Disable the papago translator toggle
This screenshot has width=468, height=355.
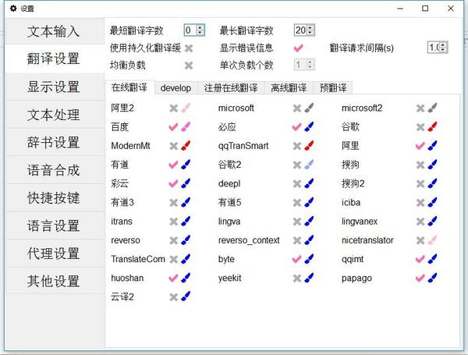(420, 279)
